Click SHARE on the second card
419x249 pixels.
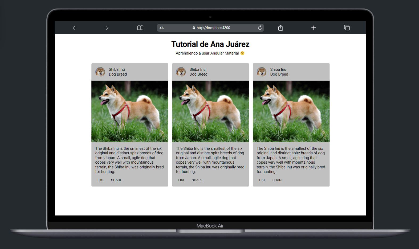tap(197, 180)
